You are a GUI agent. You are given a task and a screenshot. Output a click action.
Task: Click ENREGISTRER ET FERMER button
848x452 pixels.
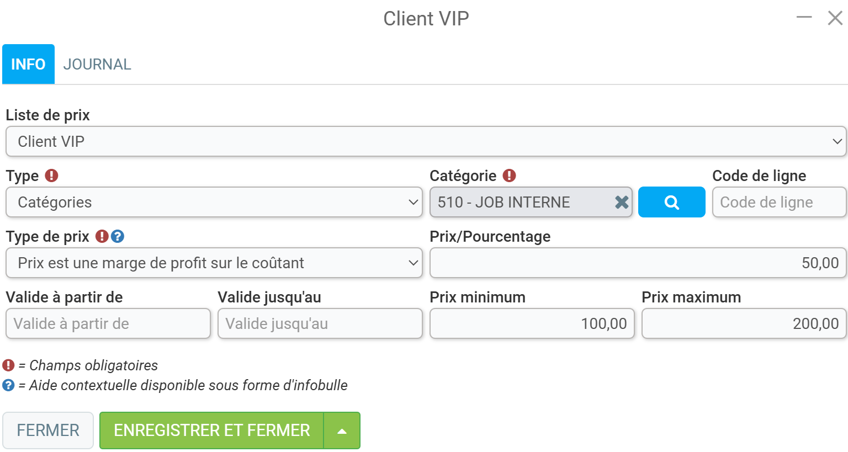211,430
